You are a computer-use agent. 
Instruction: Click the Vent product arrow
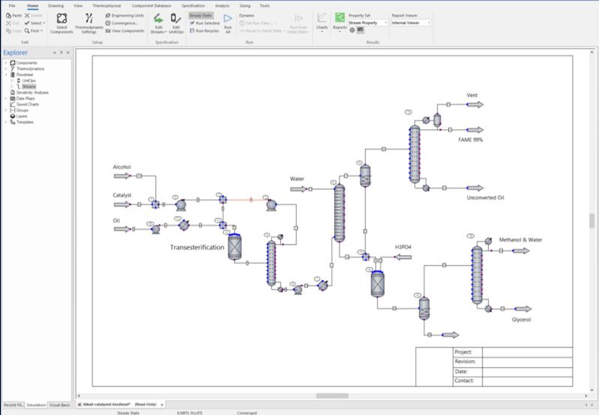475,104
